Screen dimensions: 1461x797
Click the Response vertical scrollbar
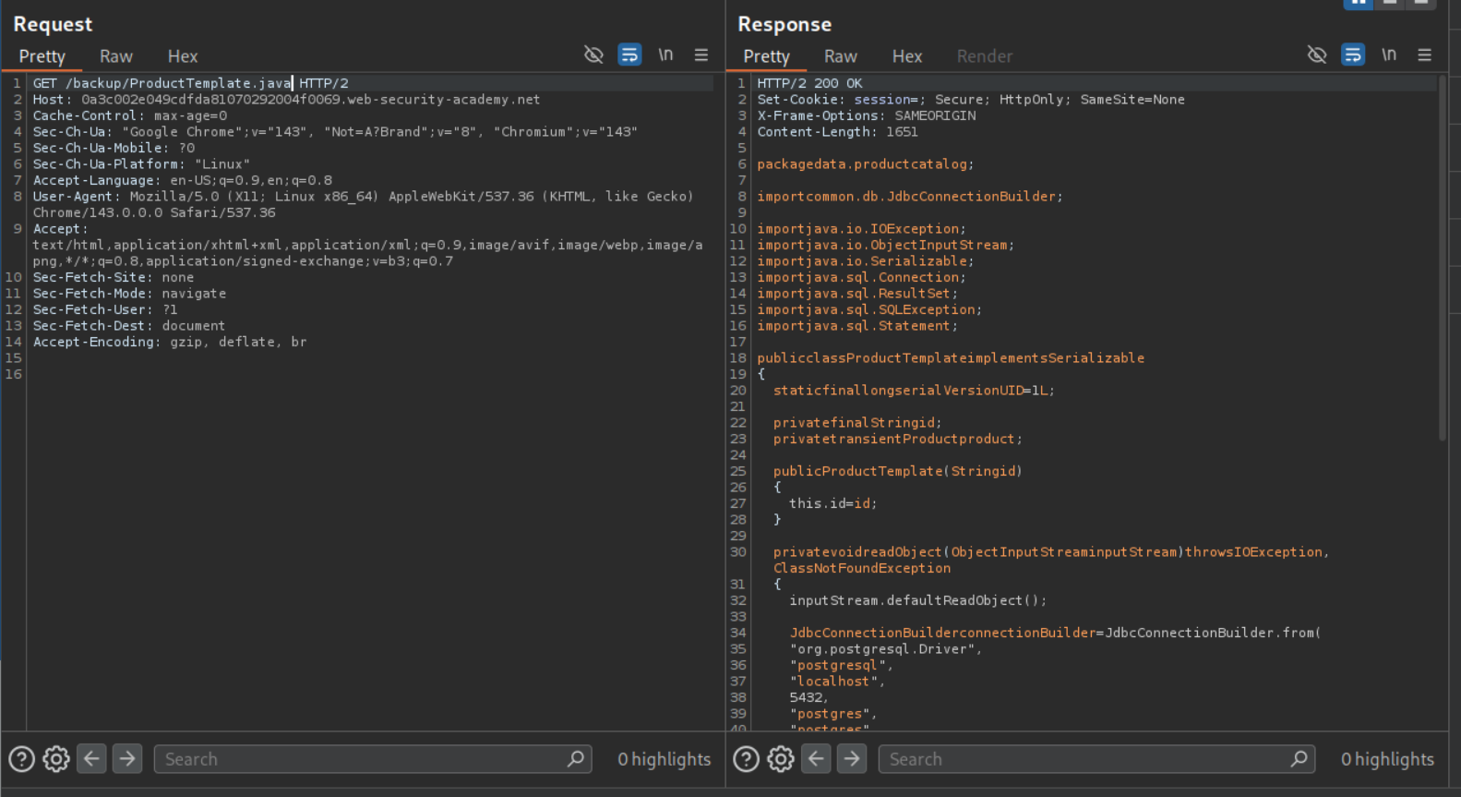(x=1443, y=259)
